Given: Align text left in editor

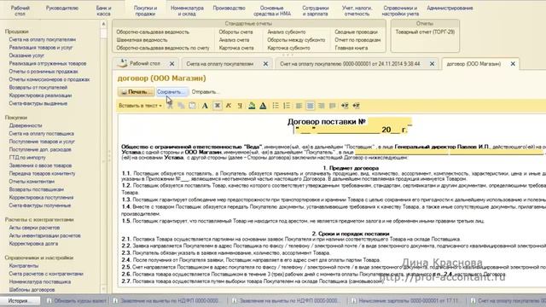Looking at the screenshot, I should [299, 106].
